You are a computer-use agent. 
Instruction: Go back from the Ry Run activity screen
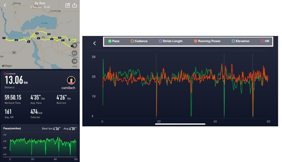tap(5, 5)
